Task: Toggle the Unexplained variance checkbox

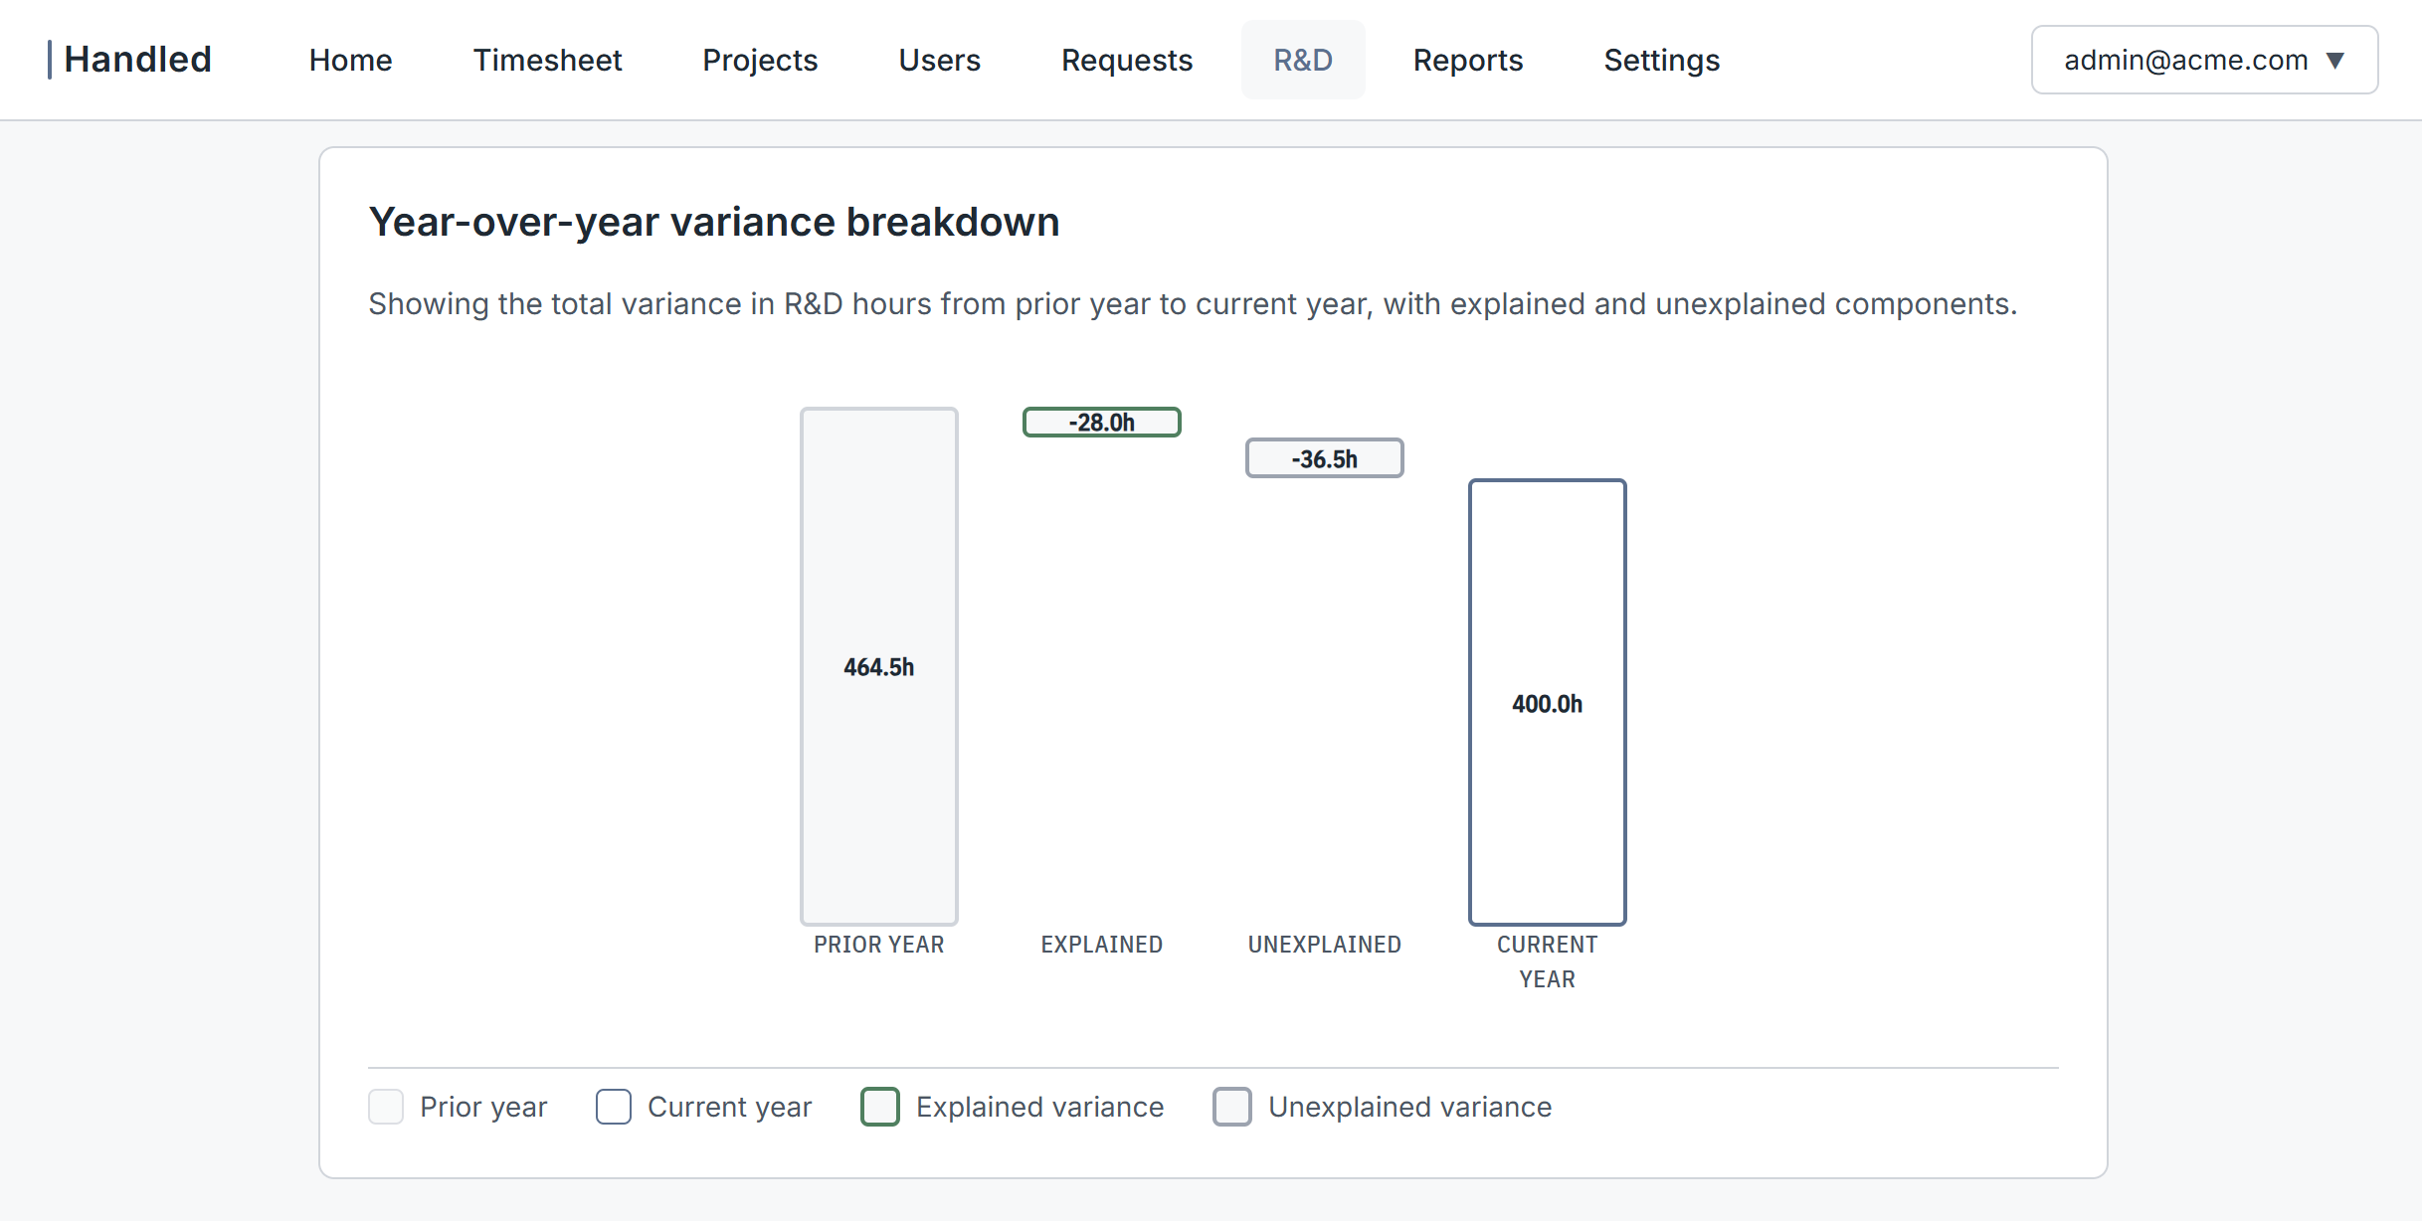Action: pos(1232,1107)
